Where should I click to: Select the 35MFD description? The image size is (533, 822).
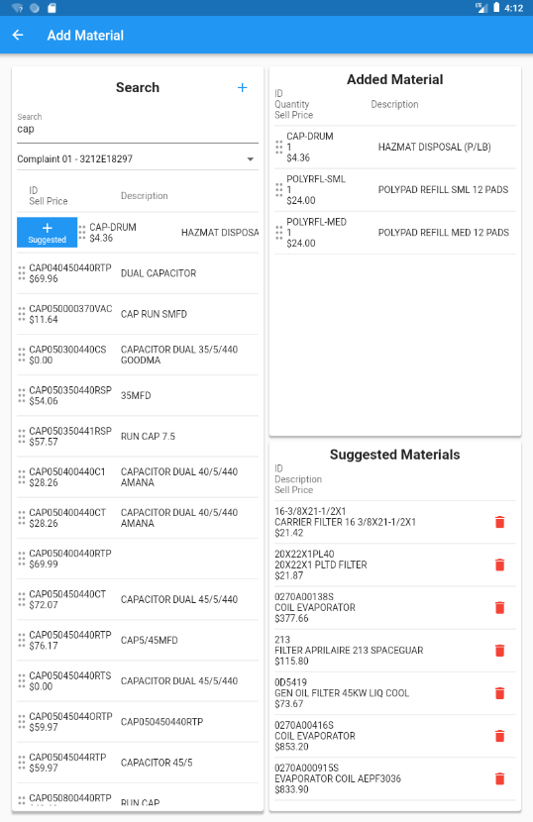(x=136, y=396)
